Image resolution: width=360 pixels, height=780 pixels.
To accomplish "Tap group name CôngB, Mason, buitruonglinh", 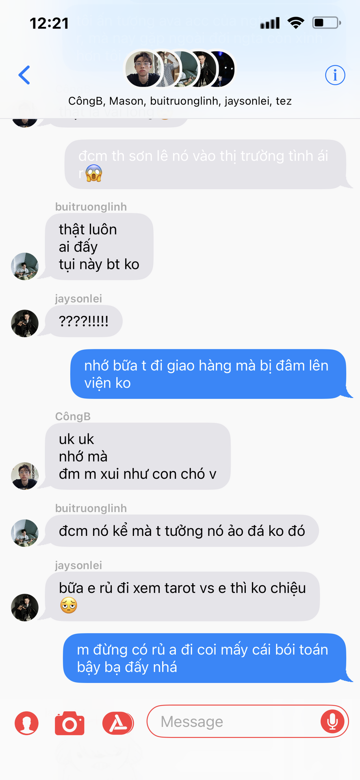I will click(180, 101).
